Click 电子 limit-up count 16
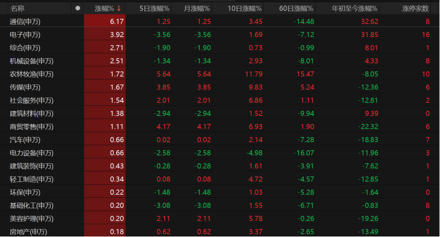The height and width of the screenshot is (237, 440). pos(426,35)
